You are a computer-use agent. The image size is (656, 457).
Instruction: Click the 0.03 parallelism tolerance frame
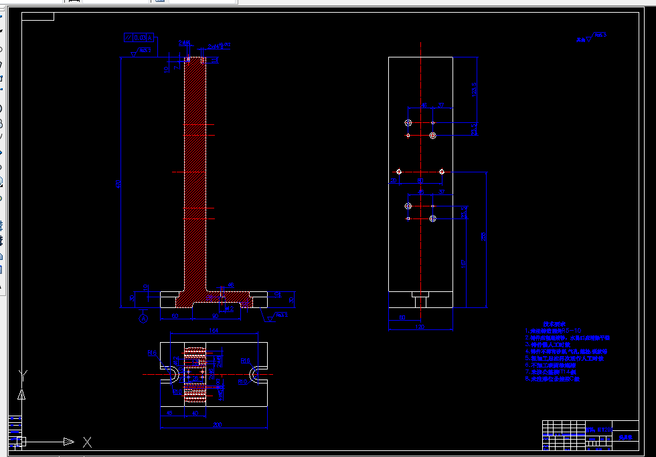pos(139,37)
